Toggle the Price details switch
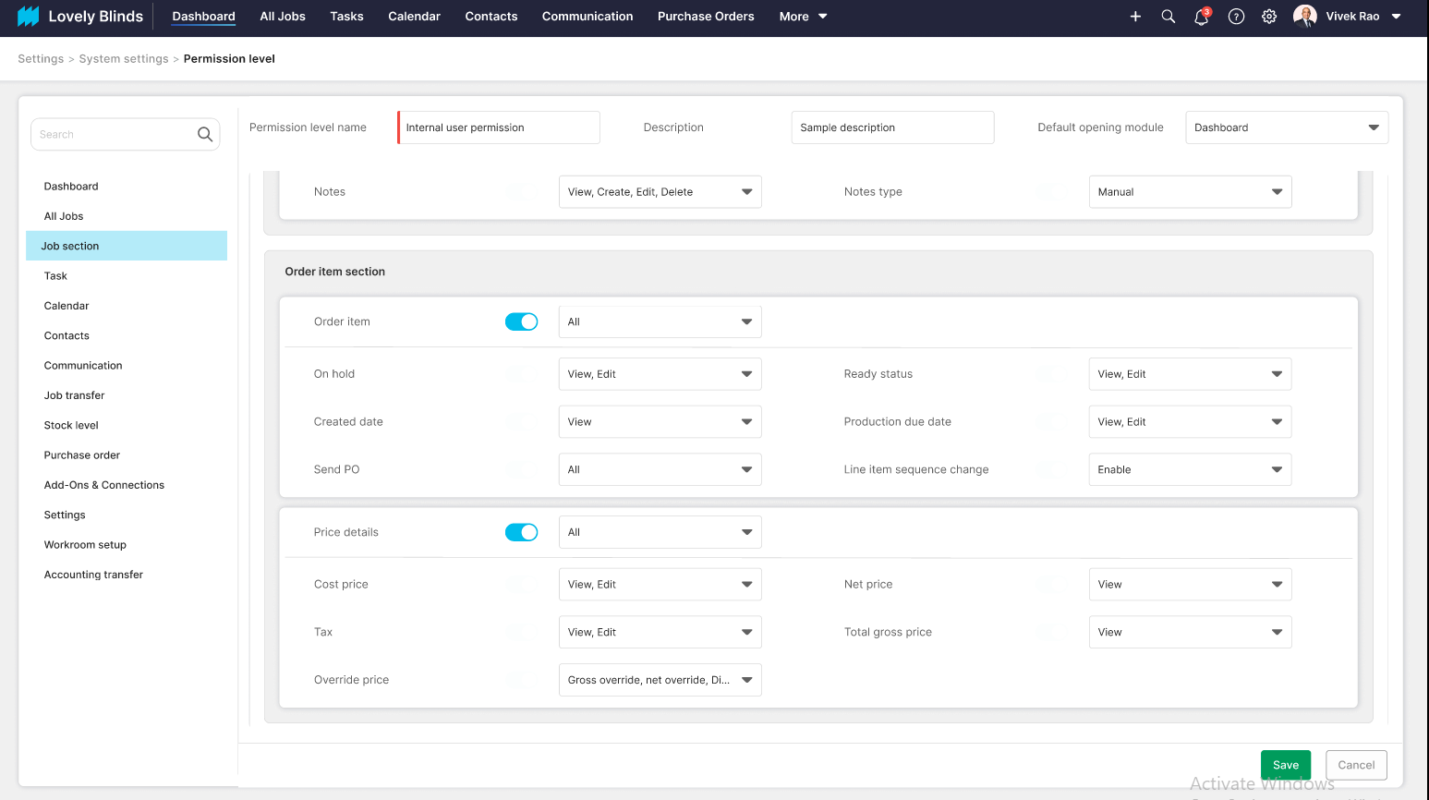This screenshot has height=800, width=1429. coord(521,532)
